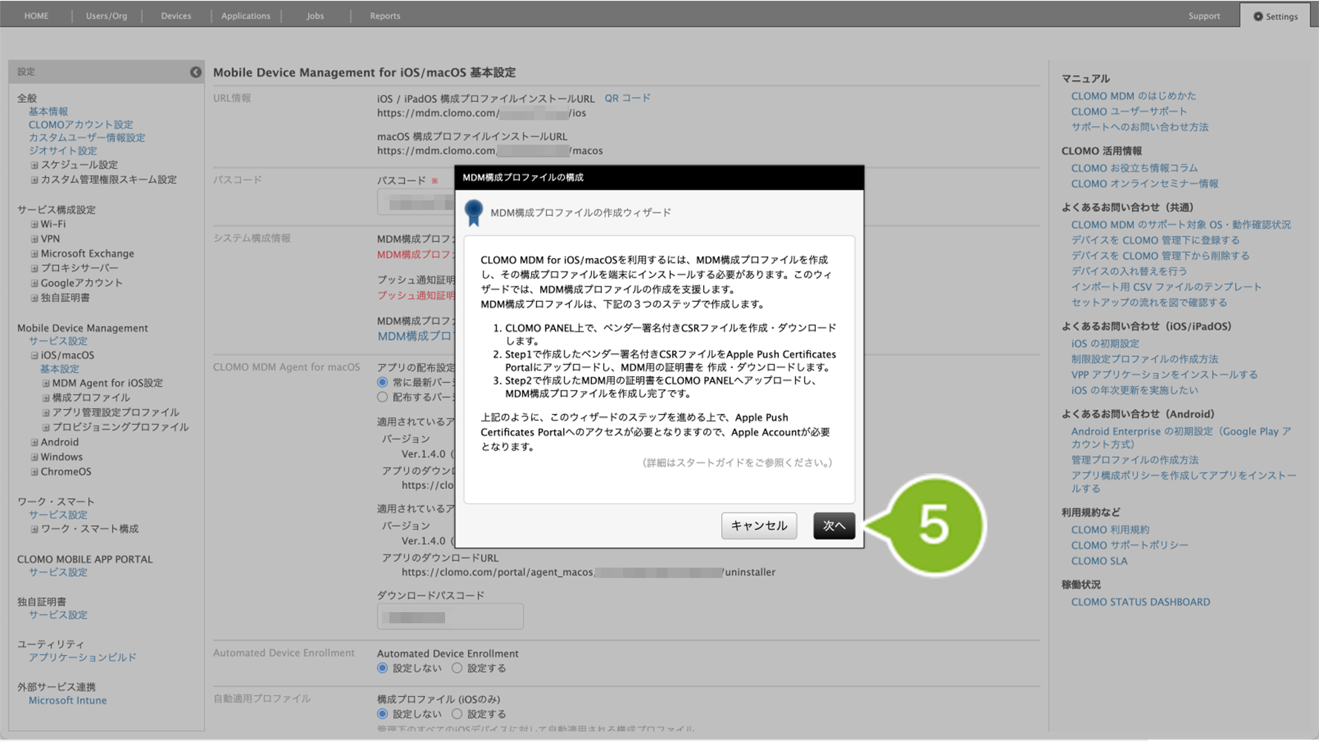The height and width of the screenshot is (742, 1319).
Task: Open 管理プロファイルの作成方法 link
Action: click(x=1134, y=460)
